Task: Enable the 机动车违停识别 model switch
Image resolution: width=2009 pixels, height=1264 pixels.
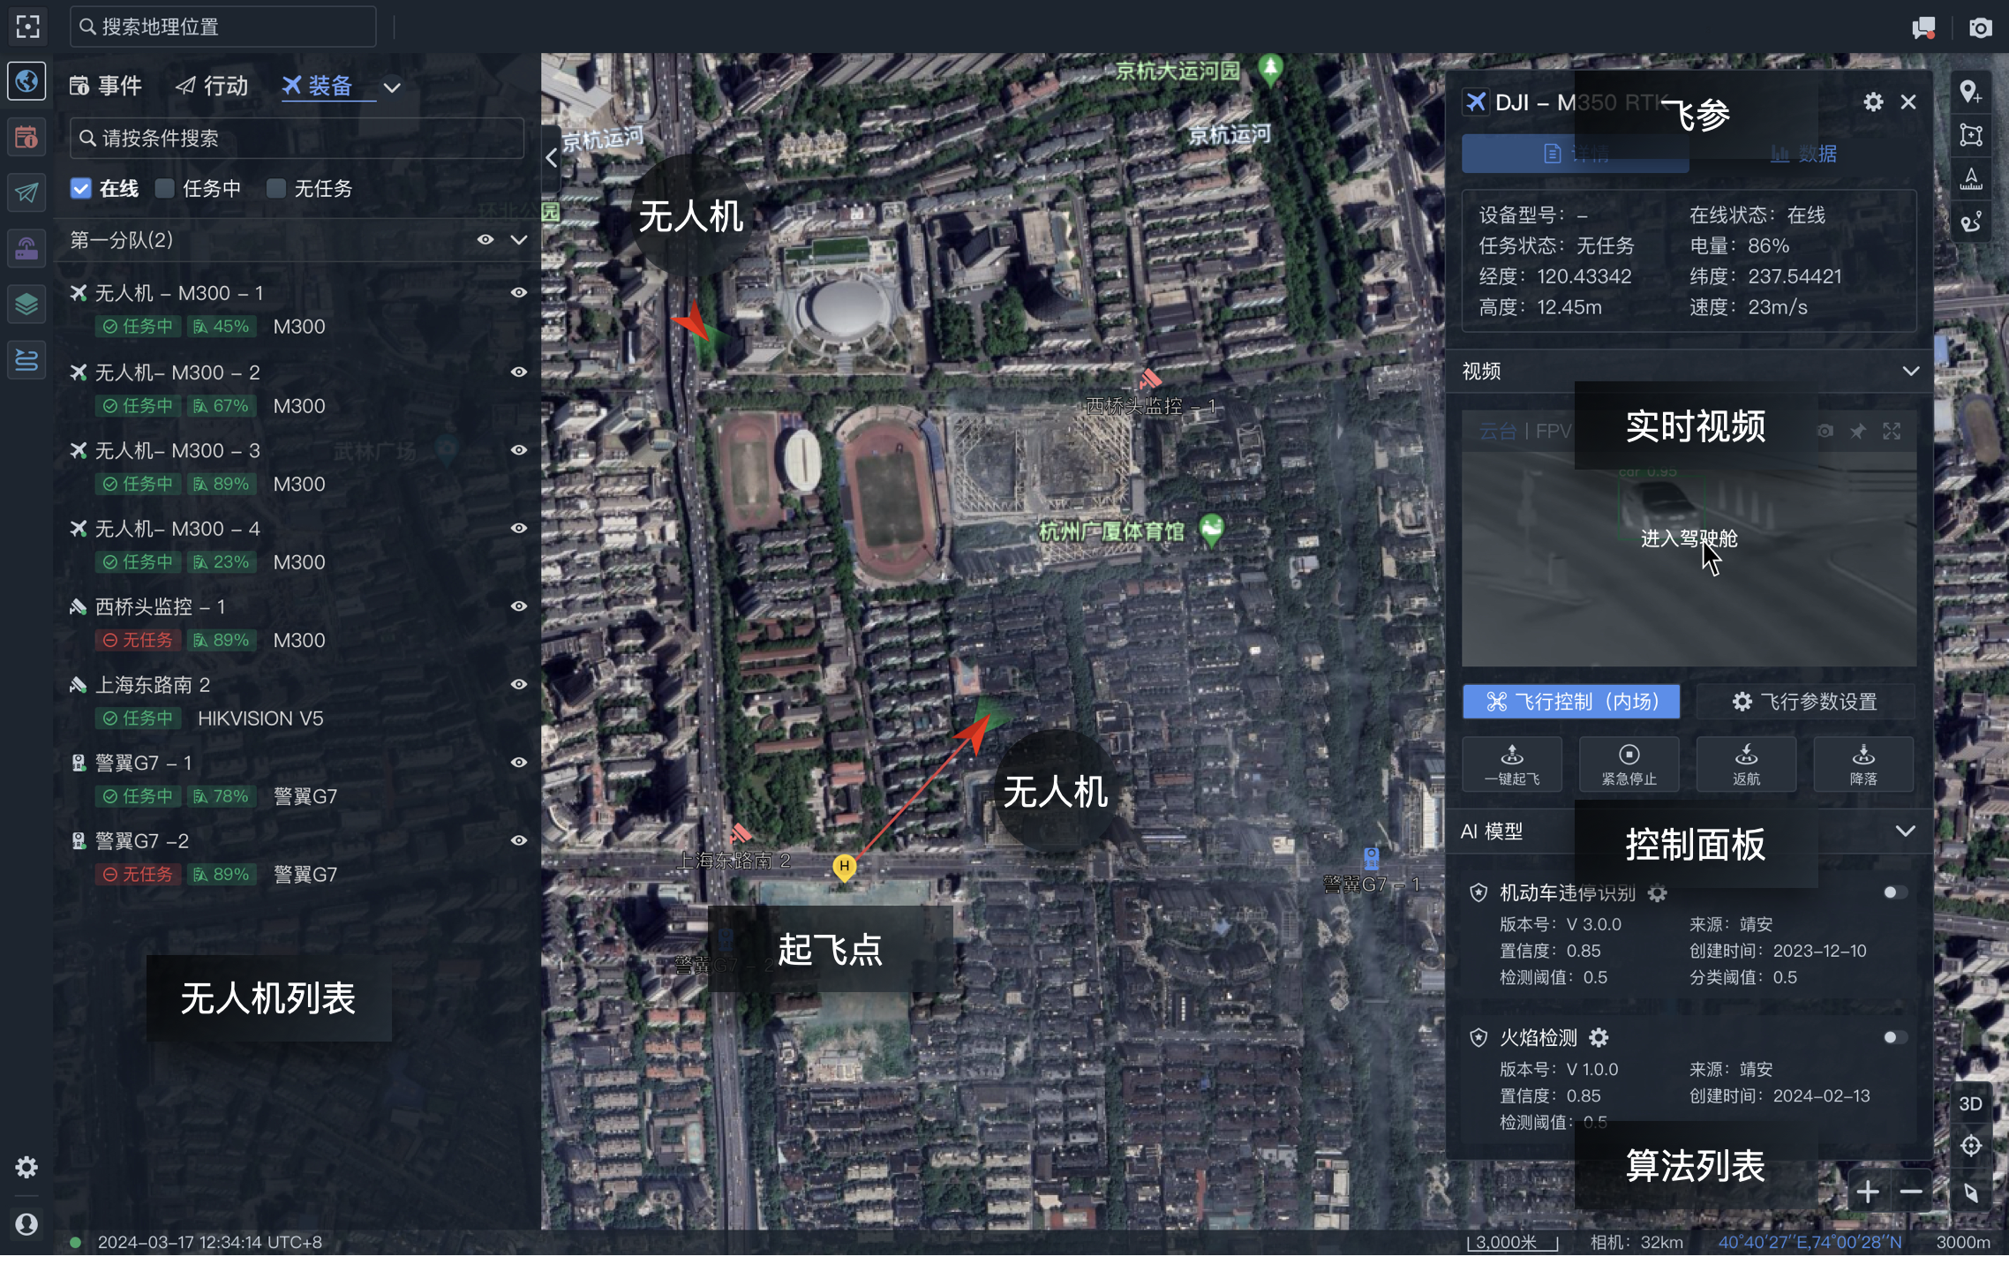Action: 1894,892
